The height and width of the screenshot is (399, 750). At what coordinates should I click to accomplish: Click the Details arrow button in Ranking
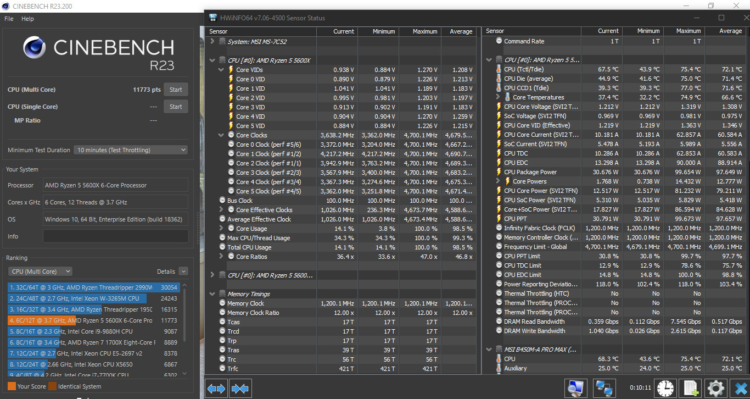tap(183, 271)
